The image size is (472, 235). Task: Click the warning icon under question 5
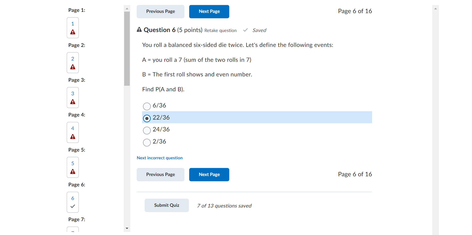coord(73,171)
